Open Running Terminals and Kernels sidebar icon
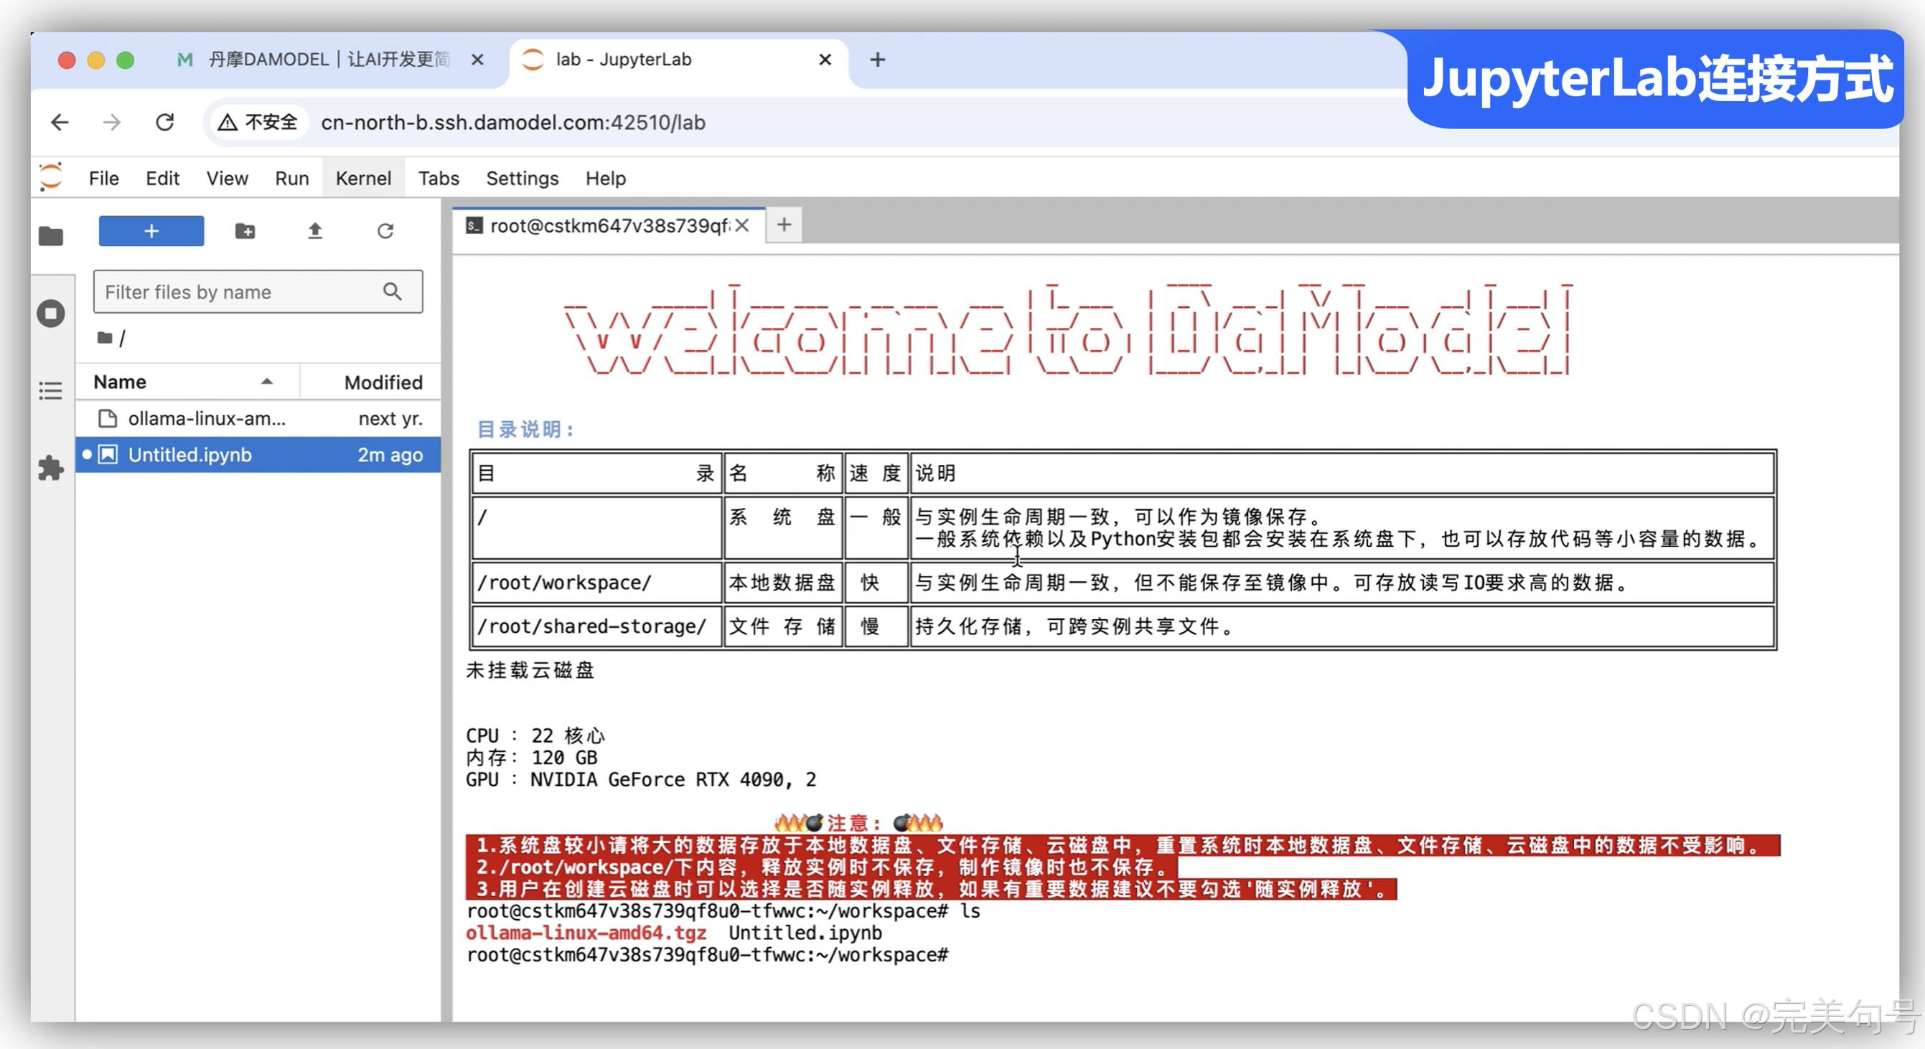This screenshot has height=1049, width=1925. click(51, 313)
